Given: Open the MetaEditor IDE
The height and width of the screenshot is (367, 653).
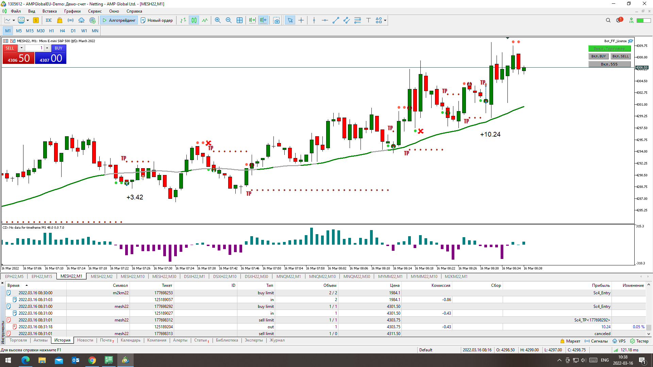Looking at the screenshot, I should click(49, 20).
